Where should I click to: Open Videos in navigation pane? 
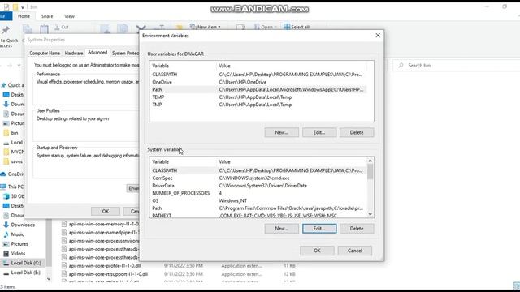[x=18, y=254]
